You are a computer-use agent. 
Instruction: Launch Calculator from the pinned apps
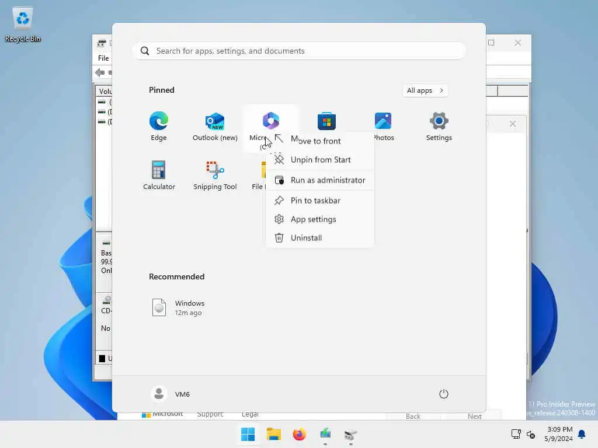point(159,175)
